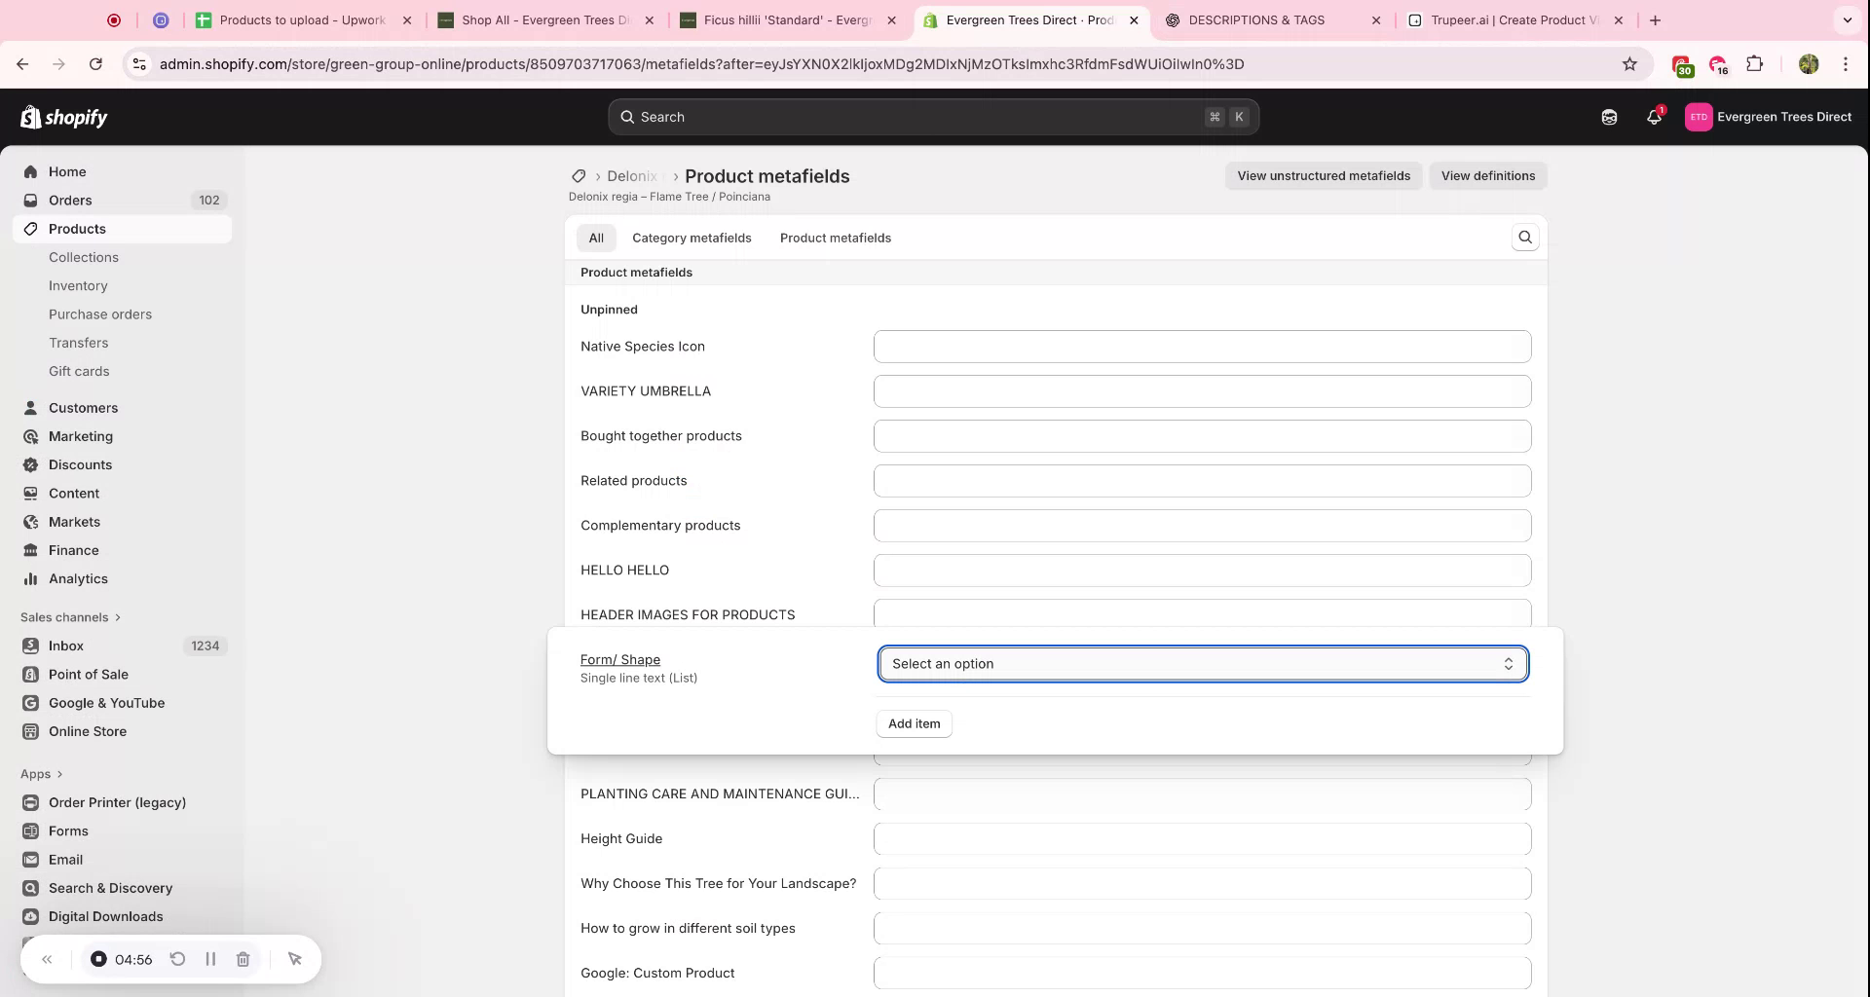Select the cursor pointer tool in recording bar
Image resolution: width=1870 pixels, height=997 pixels.
click(295, 959)
